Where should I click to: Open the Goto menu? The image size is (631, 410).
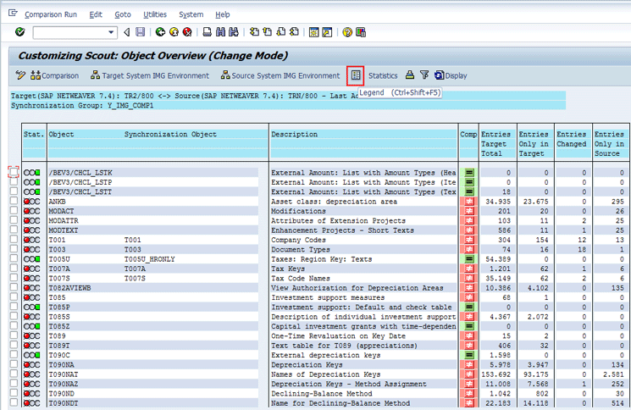123,14
